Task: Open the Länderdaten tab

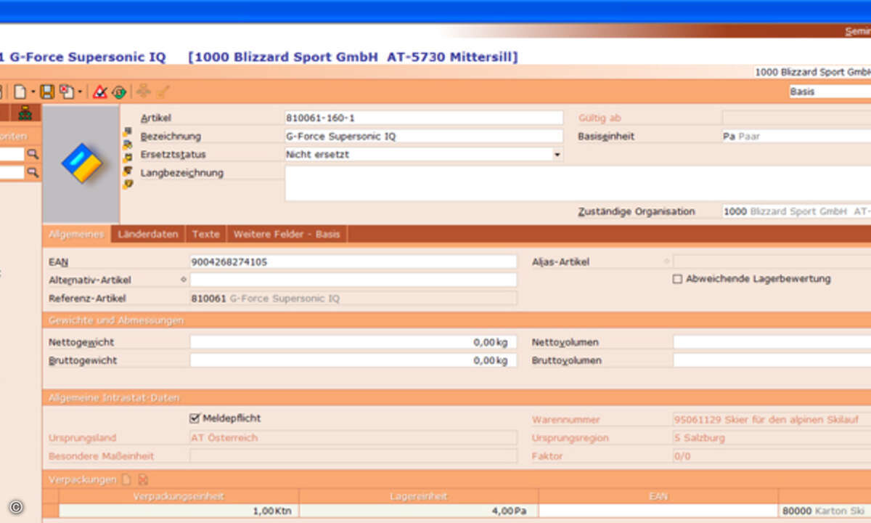Action: (148, 234)
